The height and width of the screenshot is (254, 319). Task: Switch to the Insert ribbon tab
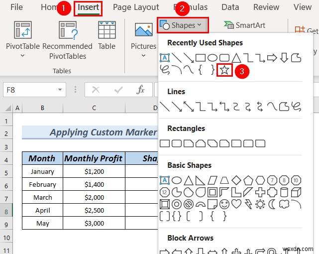[88, 7]
